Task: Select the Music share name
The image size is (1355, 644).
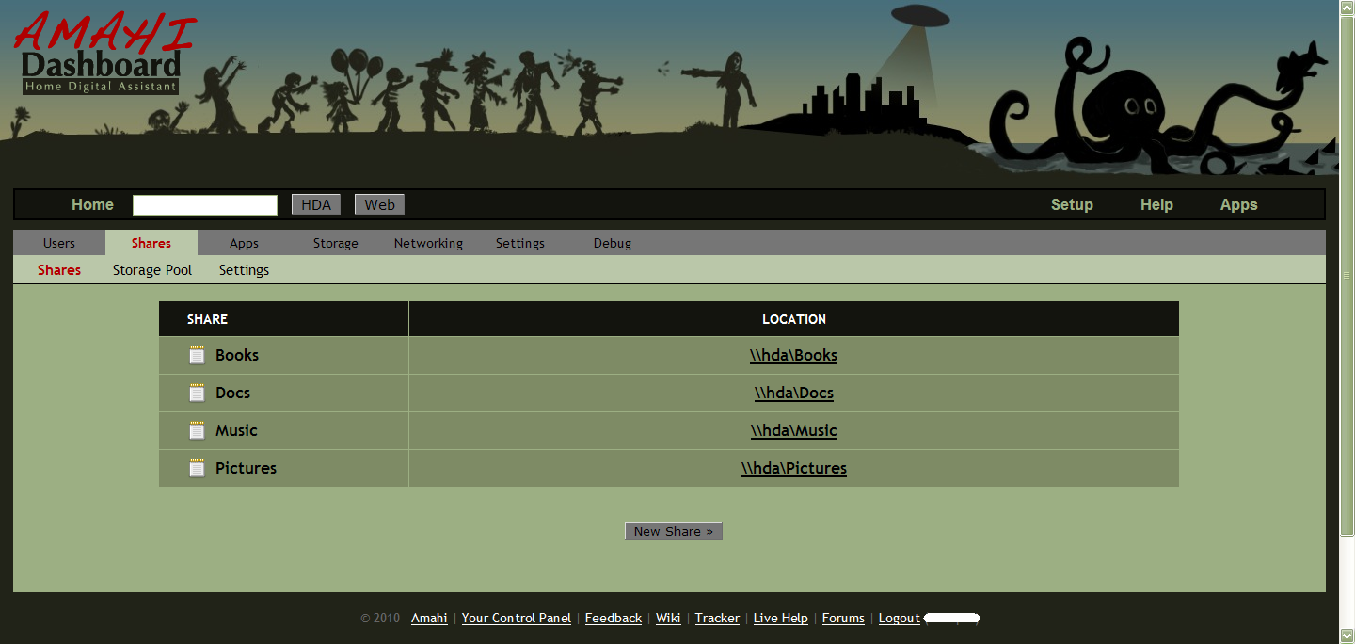Action: pyautogui.click(x=236, y=430)
